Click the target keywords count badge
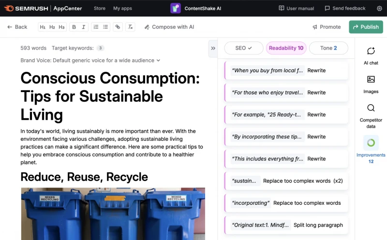This screenshot has width=387, height=240. click(100, 48)
